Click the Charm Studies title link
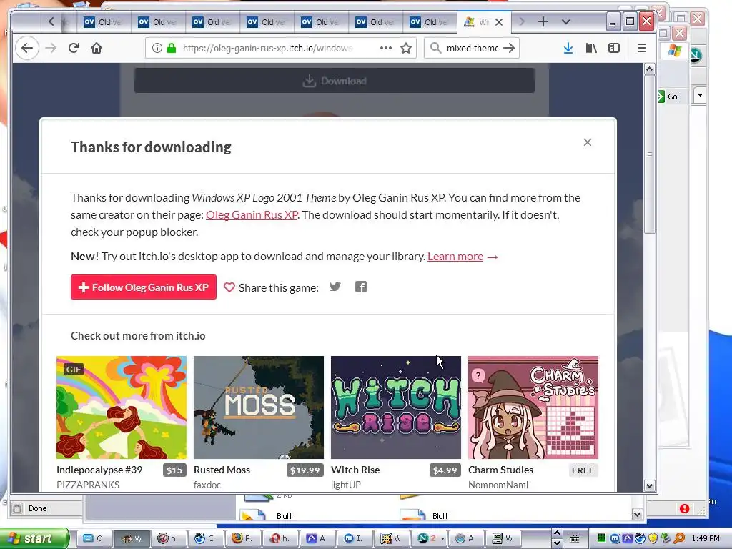The image size is (732, 549). 500,470
